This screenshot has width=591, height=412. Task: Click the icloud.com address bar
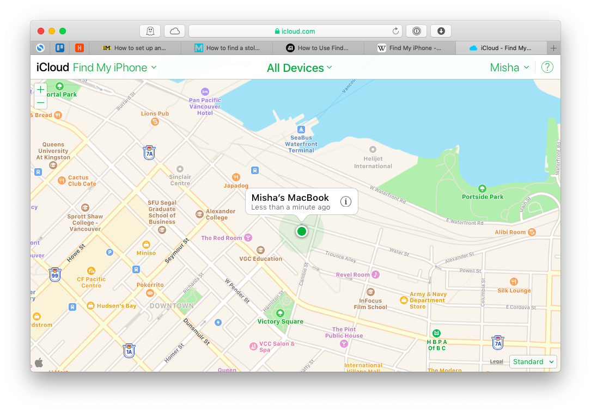pos(295,31)
